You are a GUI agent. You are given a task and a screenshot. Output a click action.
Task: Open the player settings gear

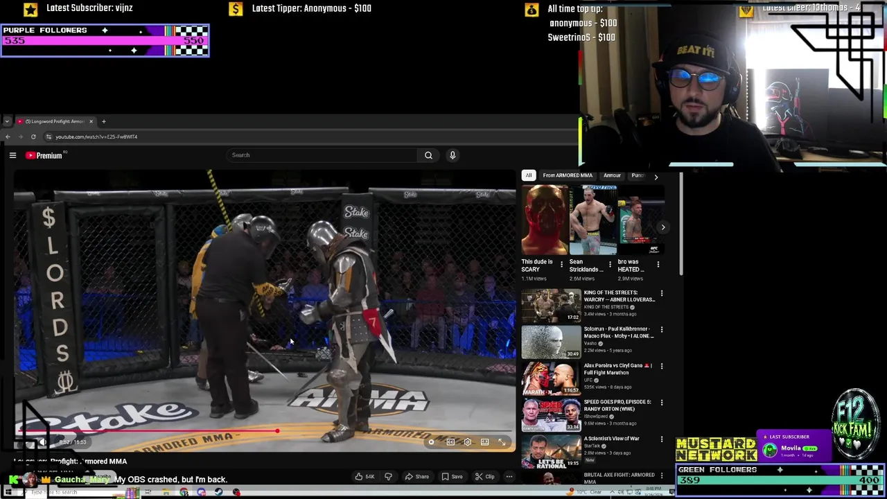click(x=468, y=442)
